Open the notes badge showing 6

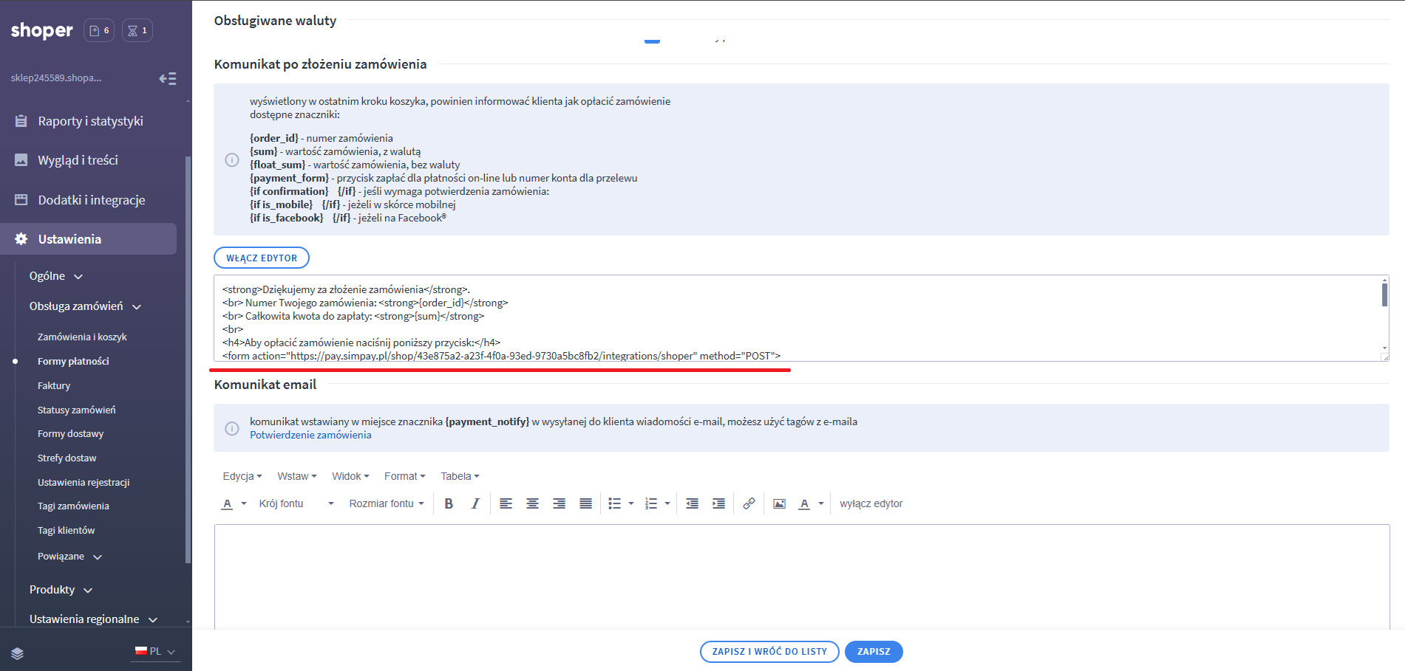[99, 30]
